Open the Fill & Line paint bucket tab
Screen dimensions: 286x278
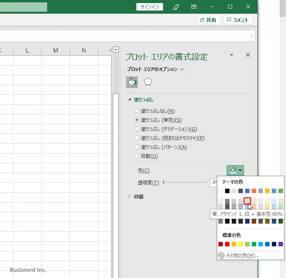coord(132,82)
